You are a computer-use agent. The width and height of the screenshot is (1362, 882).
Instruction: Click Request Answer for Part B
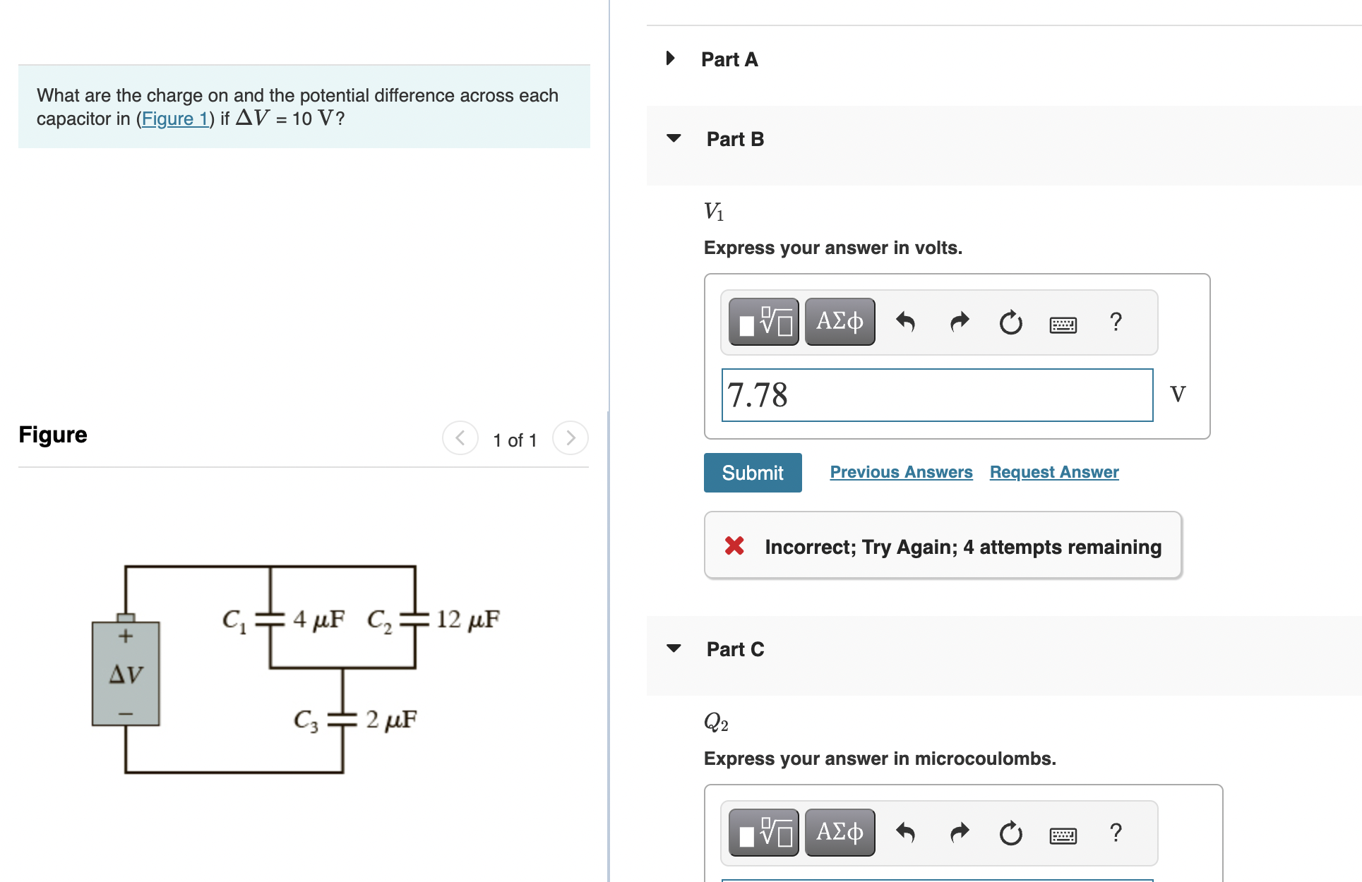(x=1053, y=471)
